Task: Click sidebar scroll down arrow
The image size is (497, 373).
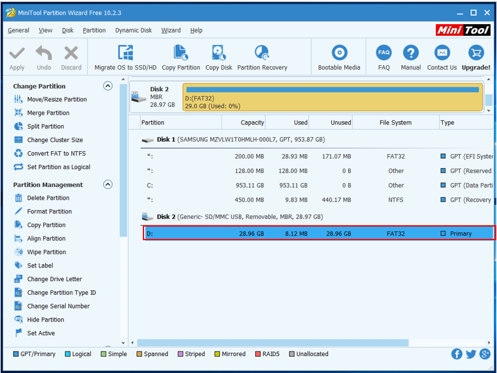Action: coord(123,343)
